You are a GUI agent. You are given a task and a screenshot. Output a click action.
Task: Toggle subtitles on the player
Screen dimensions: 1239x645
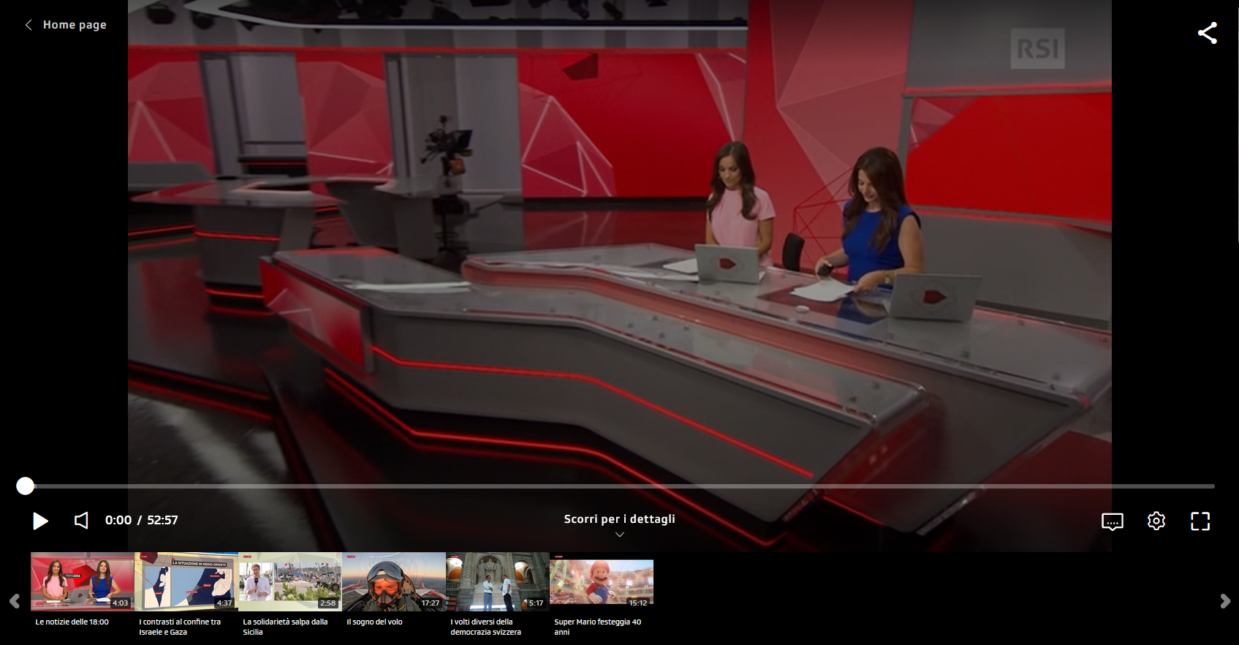[1112, 521]
